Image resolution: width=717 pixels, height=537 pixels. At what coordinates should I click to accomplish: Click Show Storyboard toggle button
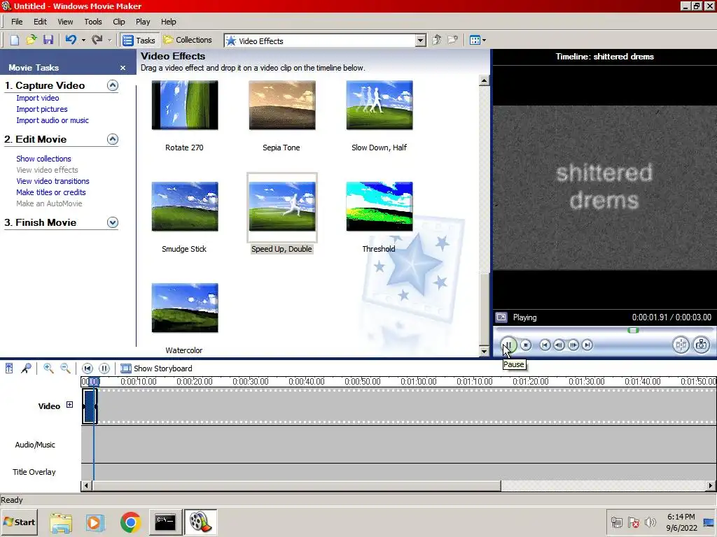pyautogui.click(x=156, y=368)
